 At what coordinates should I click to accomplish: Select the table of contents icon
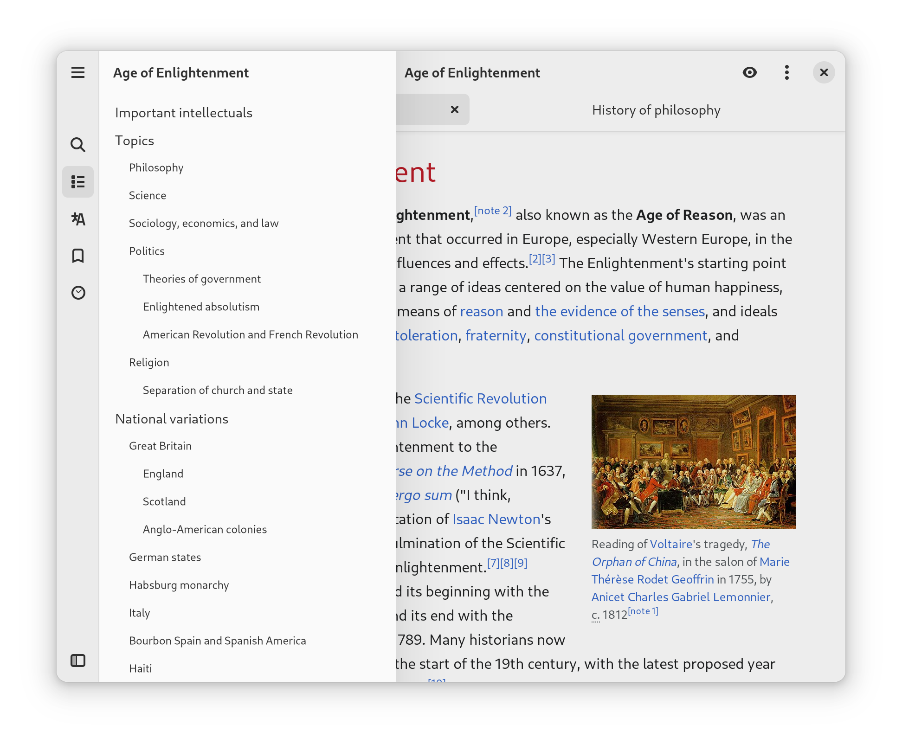pyautogui.click(x=78, y=182)
